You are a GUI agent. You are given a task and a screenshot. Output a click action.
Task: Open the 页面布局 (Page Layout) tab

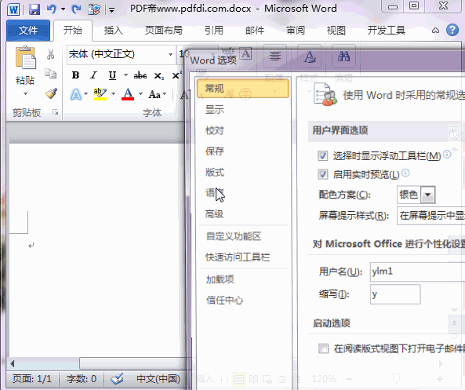(x=164, y=31)
